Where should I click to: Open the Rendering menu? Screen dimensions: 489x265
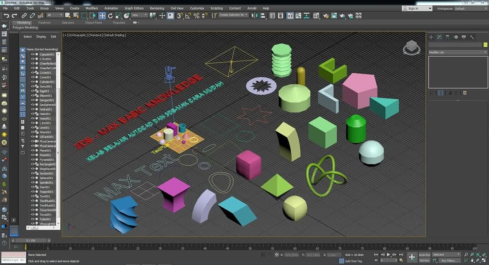(x=157, y=8)
